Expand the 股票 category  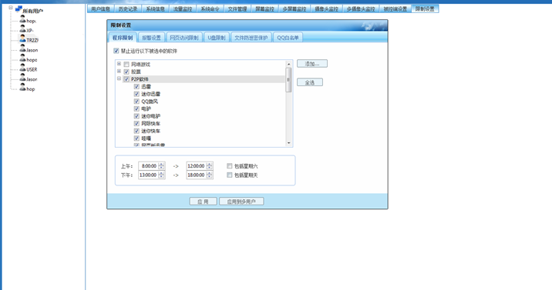[119, 72]
